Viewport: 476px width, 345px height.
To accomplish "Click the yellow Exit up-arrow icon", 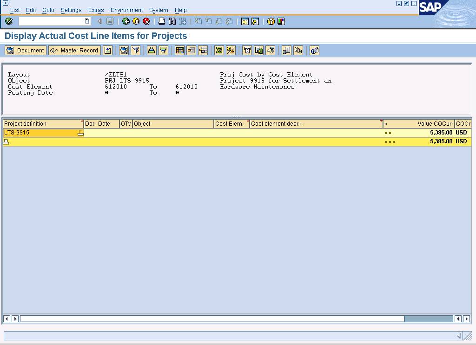I will pyautogui.click(x=136, y=21).
